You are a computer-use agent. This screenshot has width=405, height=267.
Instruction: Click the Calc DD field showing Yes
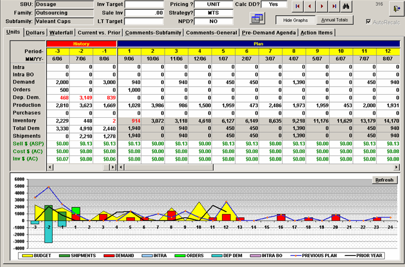tap(274, 5)
